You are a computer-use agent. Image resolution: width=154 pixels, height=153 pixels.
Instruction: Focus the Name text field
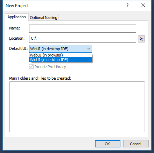coord(83,28)
